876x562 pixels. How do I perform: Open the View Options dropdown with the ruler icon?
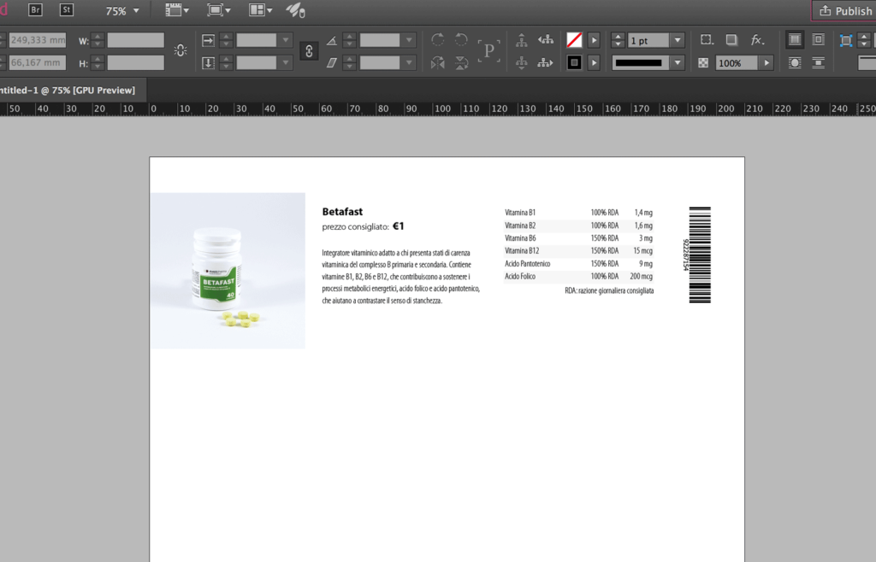(x=177, y=10)
